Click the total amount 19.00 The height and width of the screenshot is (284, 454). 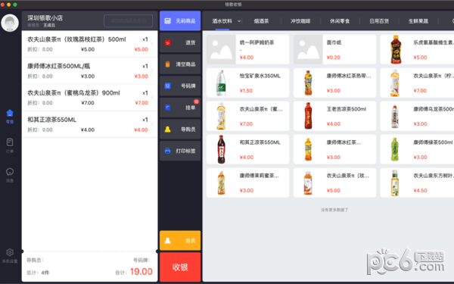[141, 272]
